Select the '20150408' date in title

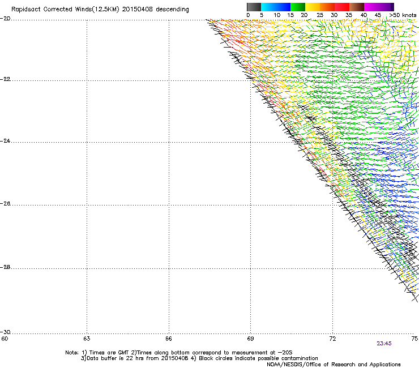pyautogui.click(x=138, y=9)
